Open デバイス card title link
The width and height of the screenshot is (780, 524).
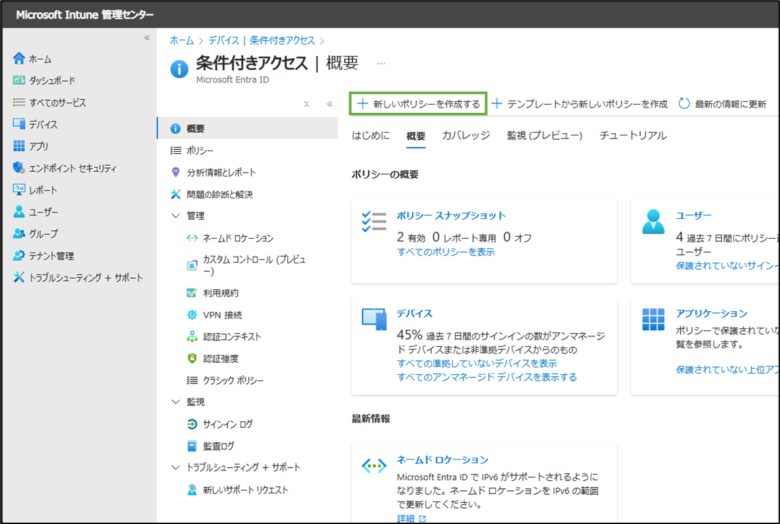tap(415, 314)
